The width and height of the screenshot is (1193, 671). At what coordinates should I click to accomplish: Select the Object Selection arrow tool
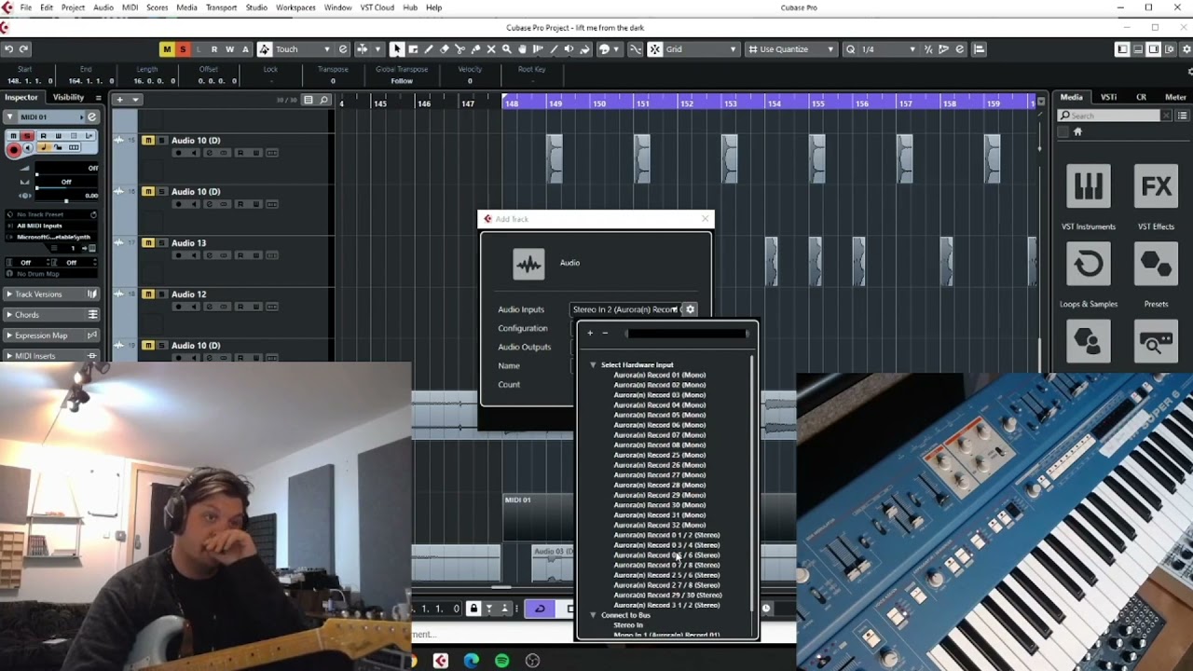click(397, 49)
